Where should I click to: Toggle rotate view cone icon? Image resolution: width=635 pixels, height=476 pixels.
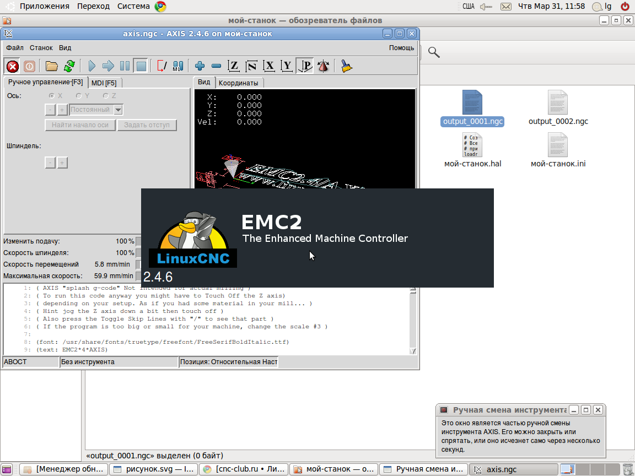click(x=323, y=66)
